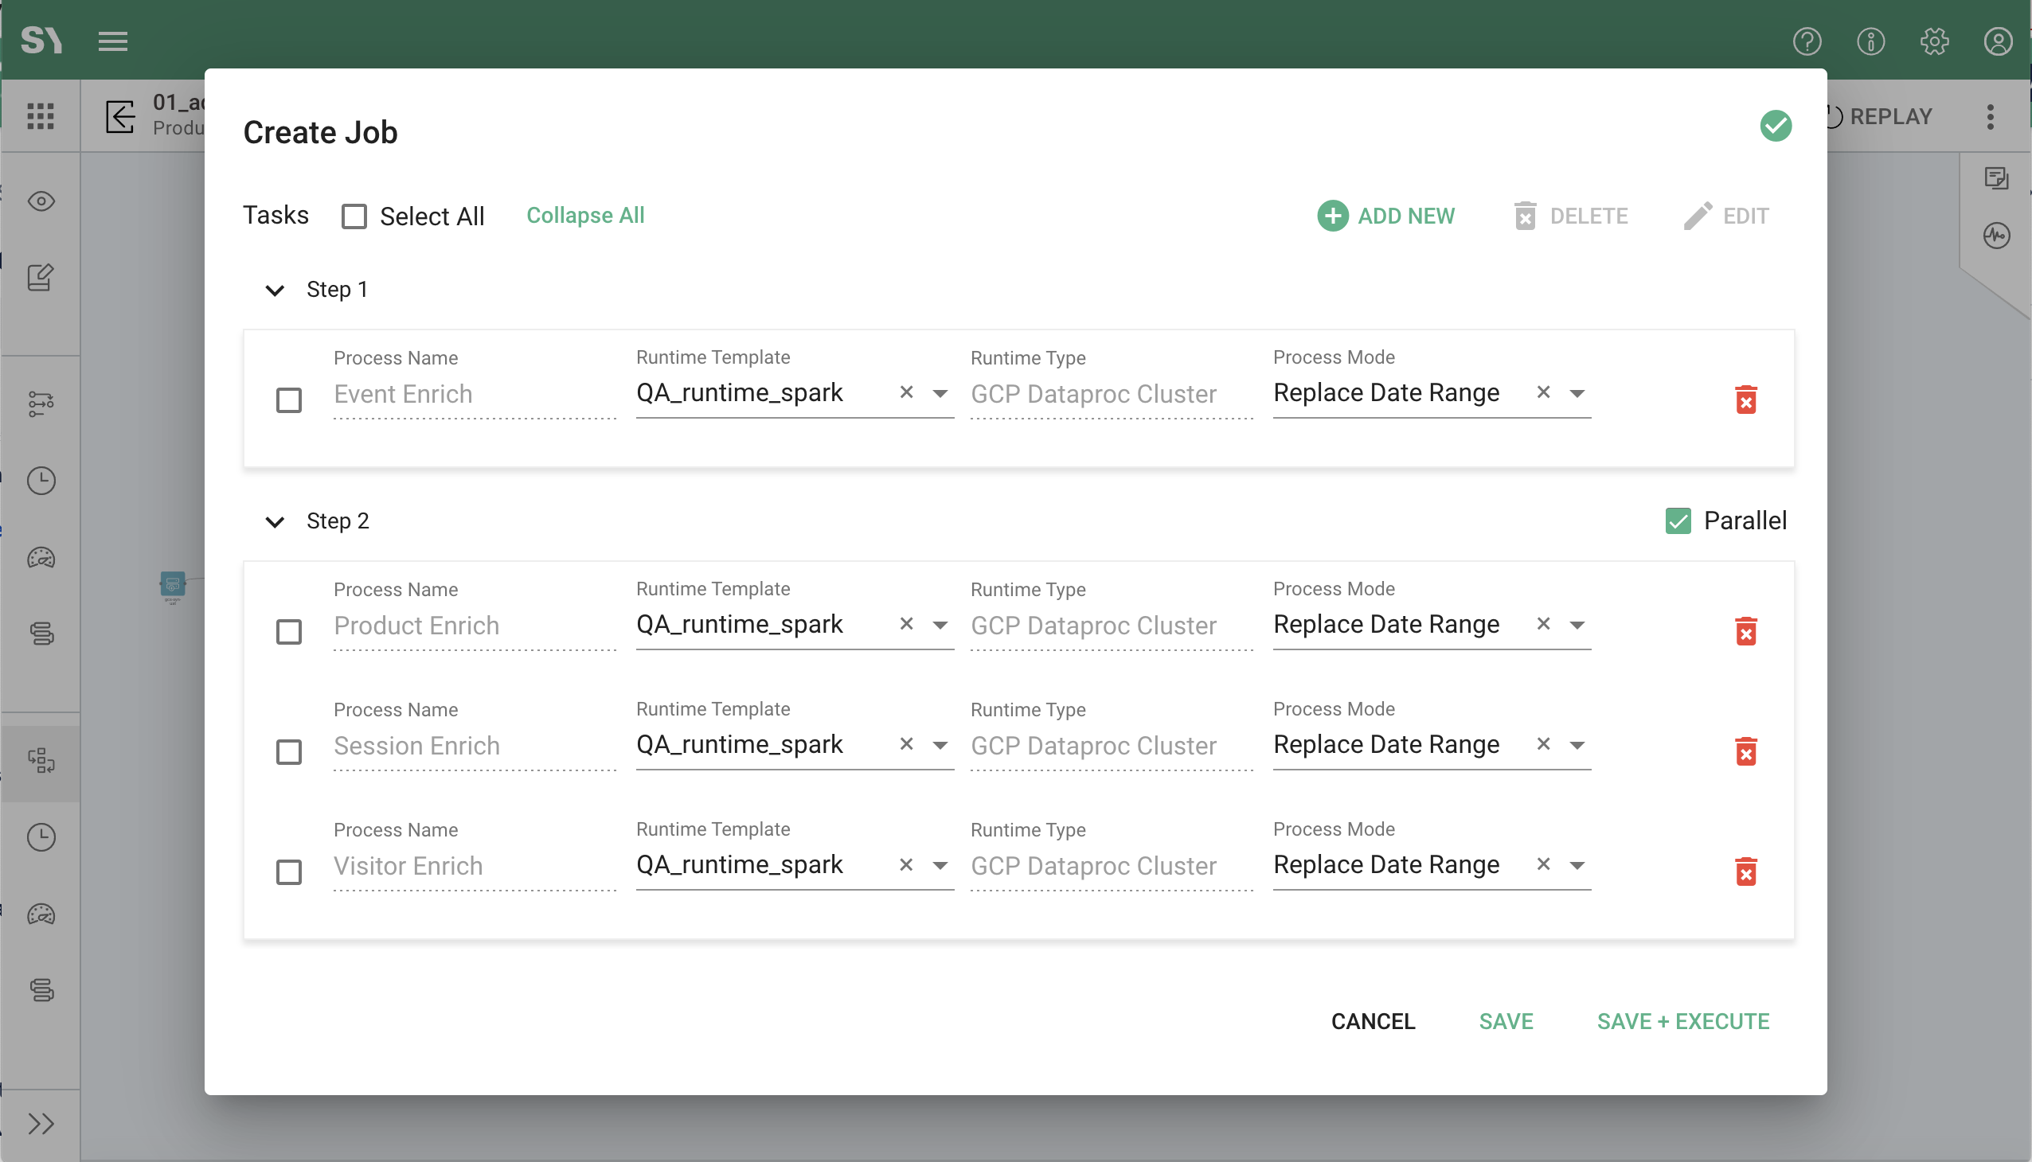Open Process Mode dropdown for Visitor Enrich
Screen dimensions: 2032x1162
coord(1577,864)
